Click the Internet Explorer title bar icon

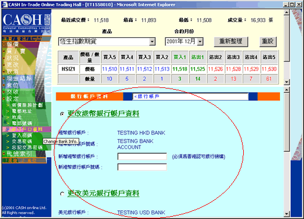5,5
